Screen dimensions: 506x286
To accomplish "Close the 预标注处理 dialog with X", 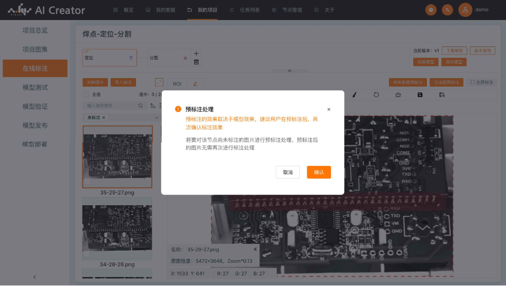I will [329, 110].
